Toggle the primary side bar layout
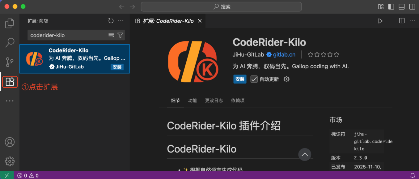The height and width of the screenshot is (179, 419). pyautogui.click(x=391, y=7)
